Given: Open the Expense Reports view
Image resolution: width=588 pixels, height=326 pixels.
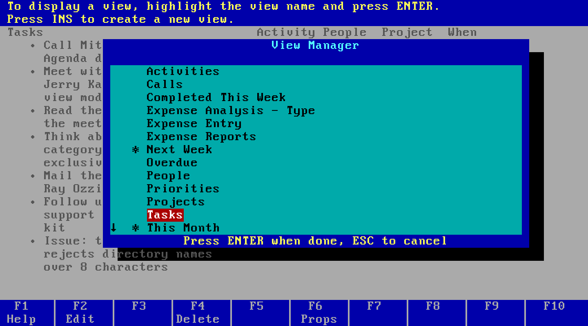Looking at the screenshot, I should (x=201, y=137).
